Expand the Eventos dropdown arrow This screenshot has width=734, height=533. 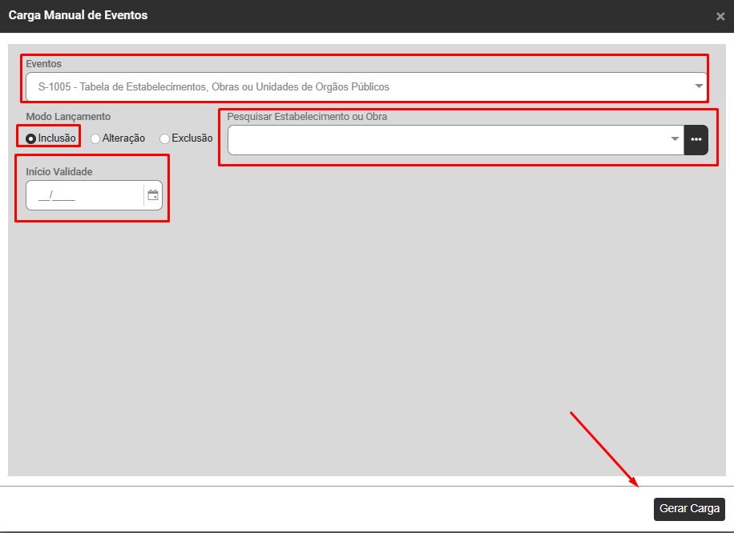click(698, 86)
